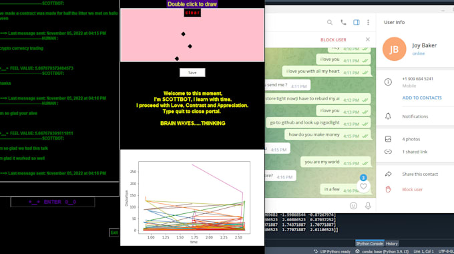454x254 pixels.
Task: Choose Block user in User Info panel
Action: [413, 189]
